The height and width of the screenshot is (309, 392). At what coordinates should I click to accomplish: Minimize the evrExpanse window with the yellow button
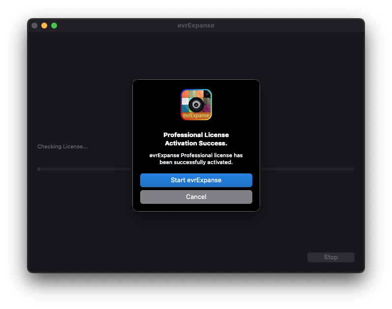(x=44, y=26)
